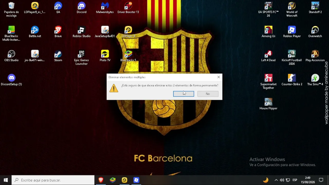Viewport: 329px width, 185px height.
Task: Open BlueStacks from the taskbar
Action: tap(113, 180)
